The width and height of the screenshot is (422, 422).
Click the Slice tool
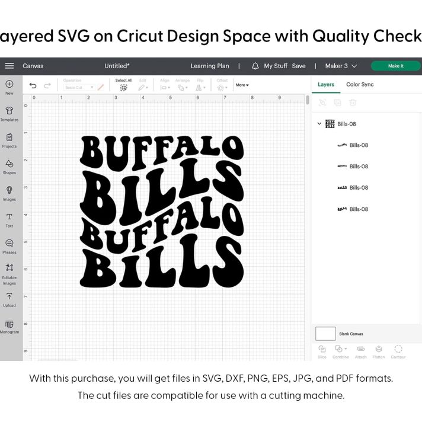[x=322, y=351]
